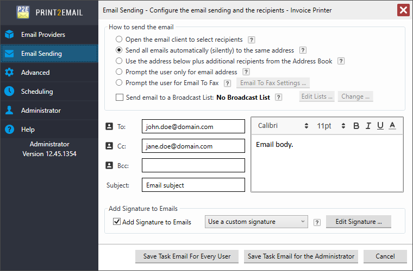413x271 pixels.
Task: Enable 'Send email to a Broadcast List' checkbox
Action: [x=120, y=98]
